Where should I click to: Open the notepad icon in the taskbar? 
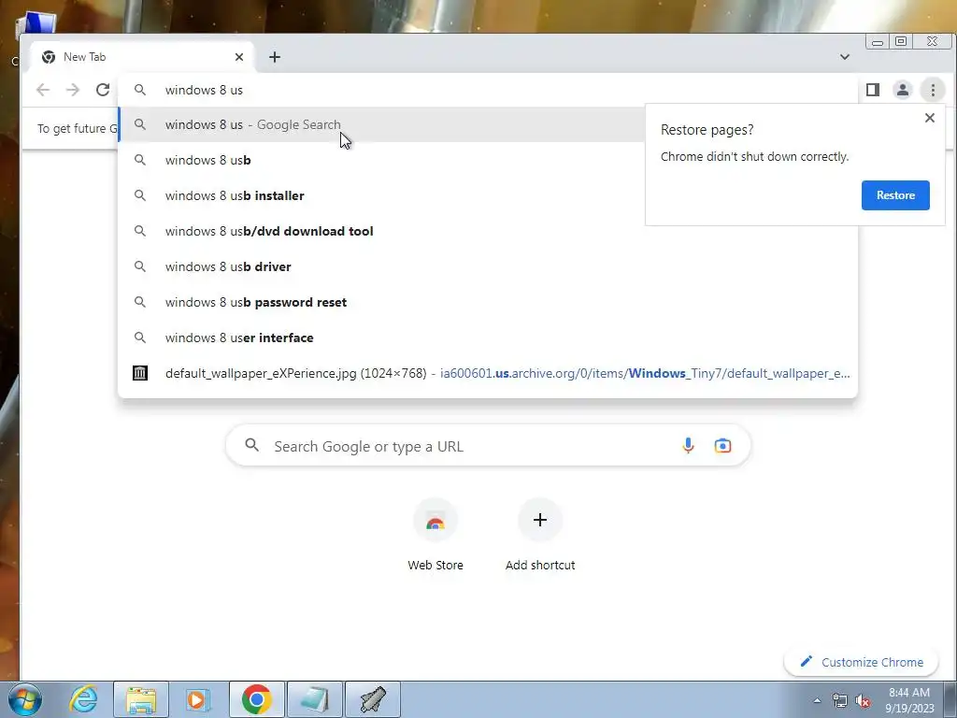[x=314, y=699]
